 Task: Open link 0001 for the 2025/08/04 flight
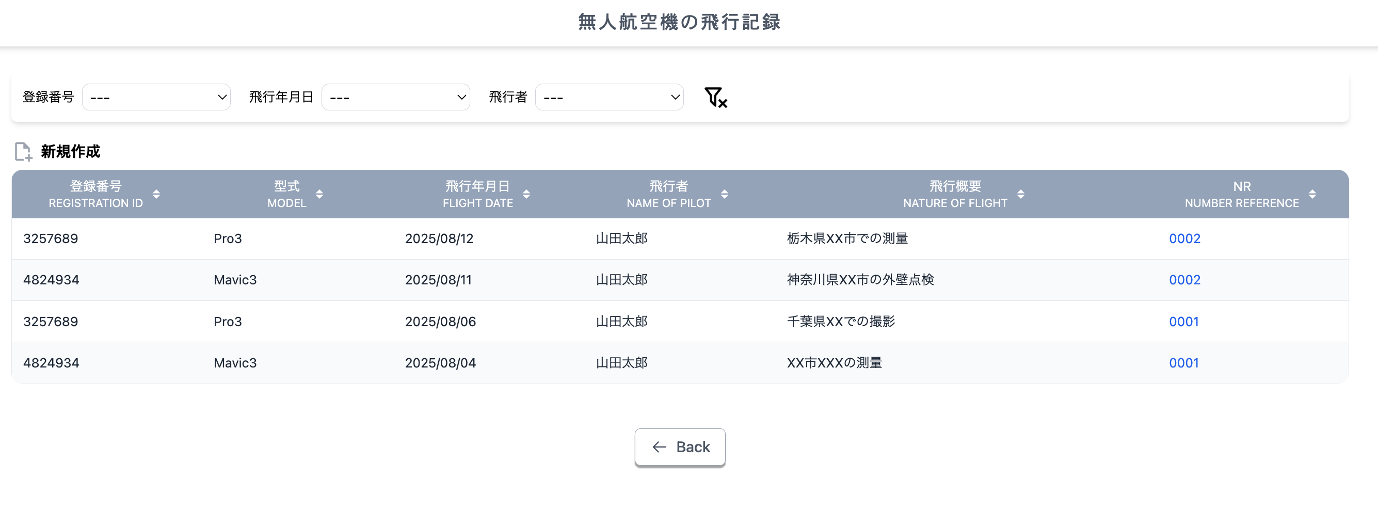(1183, 362)
